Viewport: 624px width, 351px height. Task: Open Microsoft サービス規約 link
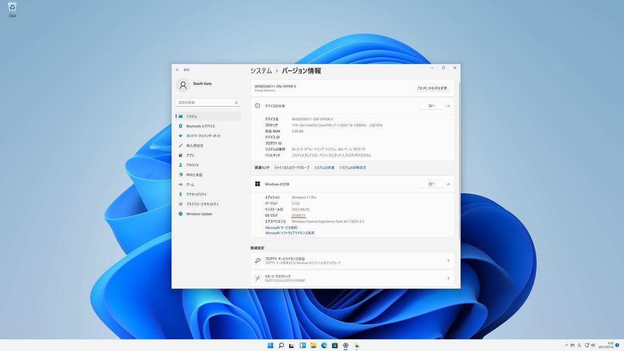(x=281, y=228)
